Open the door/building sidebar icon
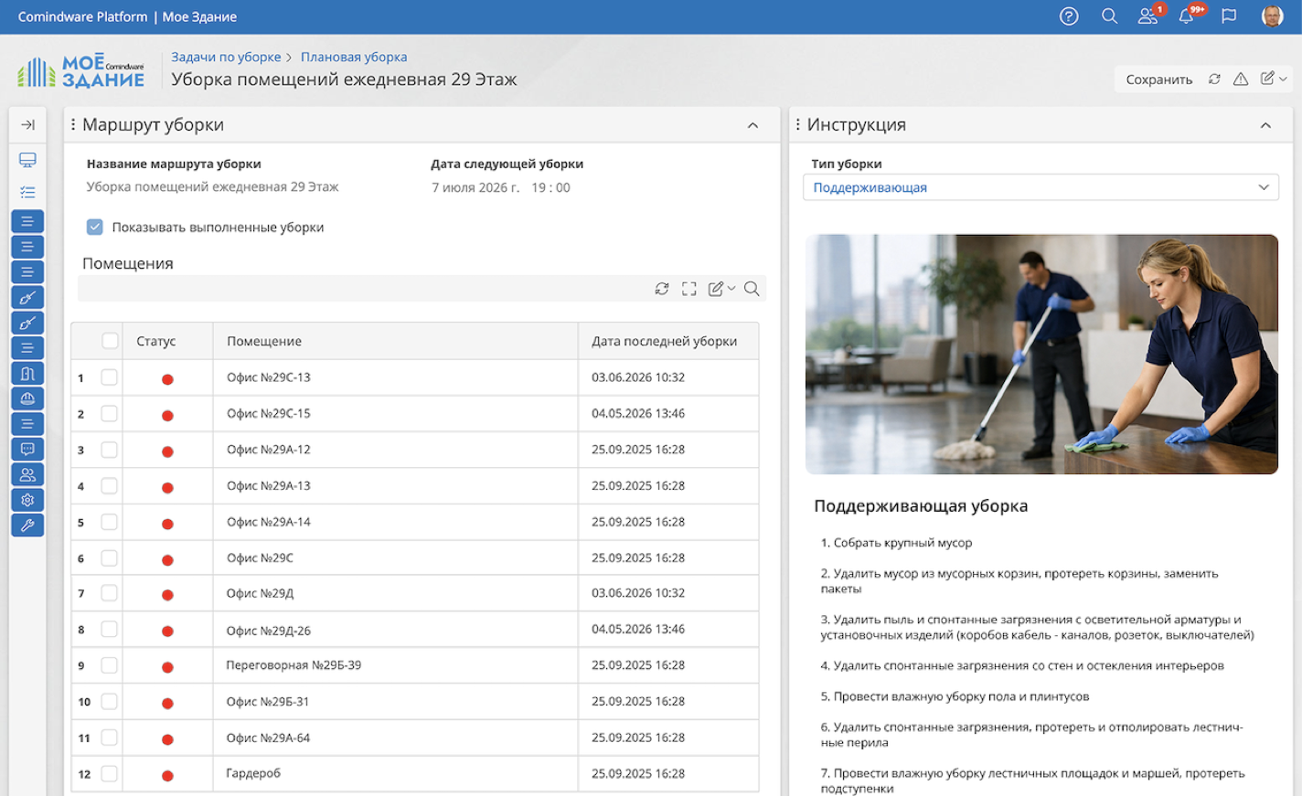This screenshot has height=796, width=1302. (27, 373)
